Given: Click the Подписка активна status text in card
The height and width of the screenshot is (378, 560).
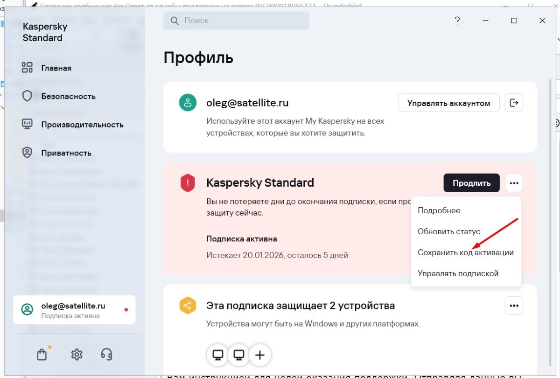Looking at the screenshot, I should pyautogui.click(x=242, y=239).
